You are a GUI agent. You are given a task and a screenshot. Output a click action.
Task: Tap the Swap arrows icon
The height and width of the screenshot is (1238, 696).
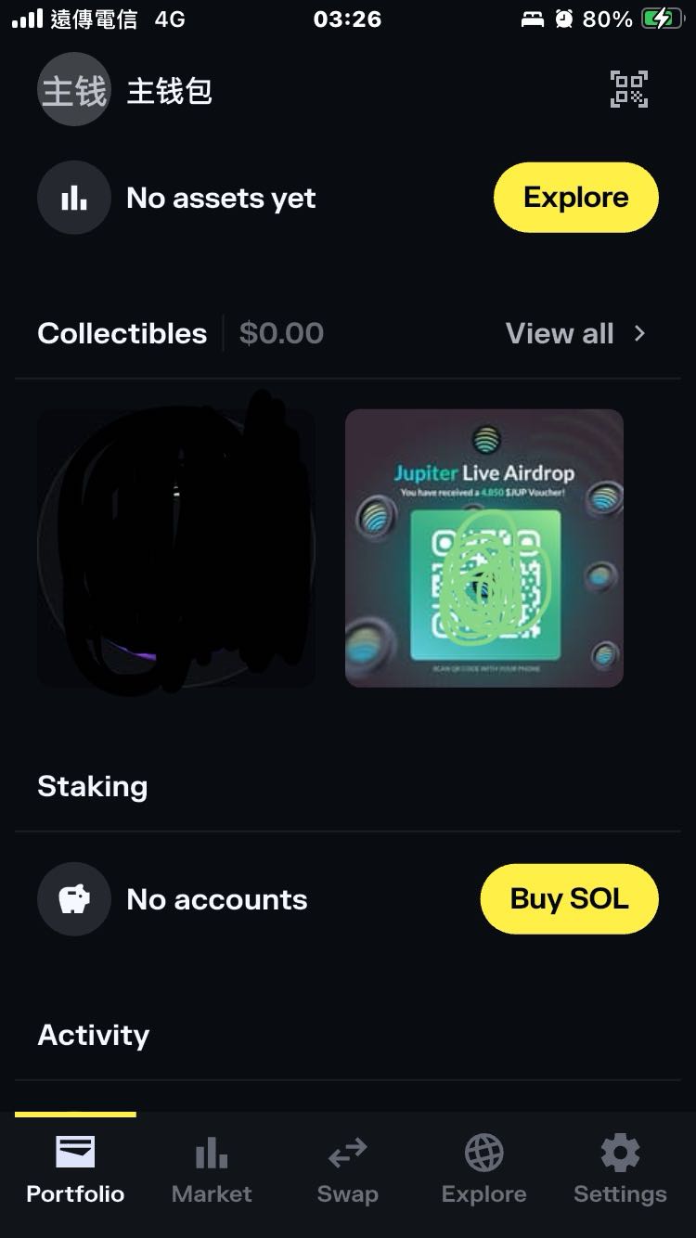pyautogui.click(x=347, y=1154)
